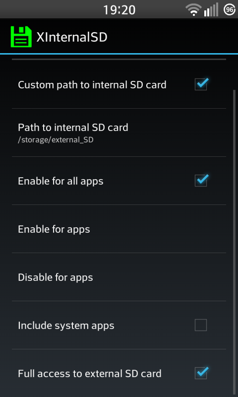
Task: Tap the Include system apps label
Action: [x=66, y=326]
